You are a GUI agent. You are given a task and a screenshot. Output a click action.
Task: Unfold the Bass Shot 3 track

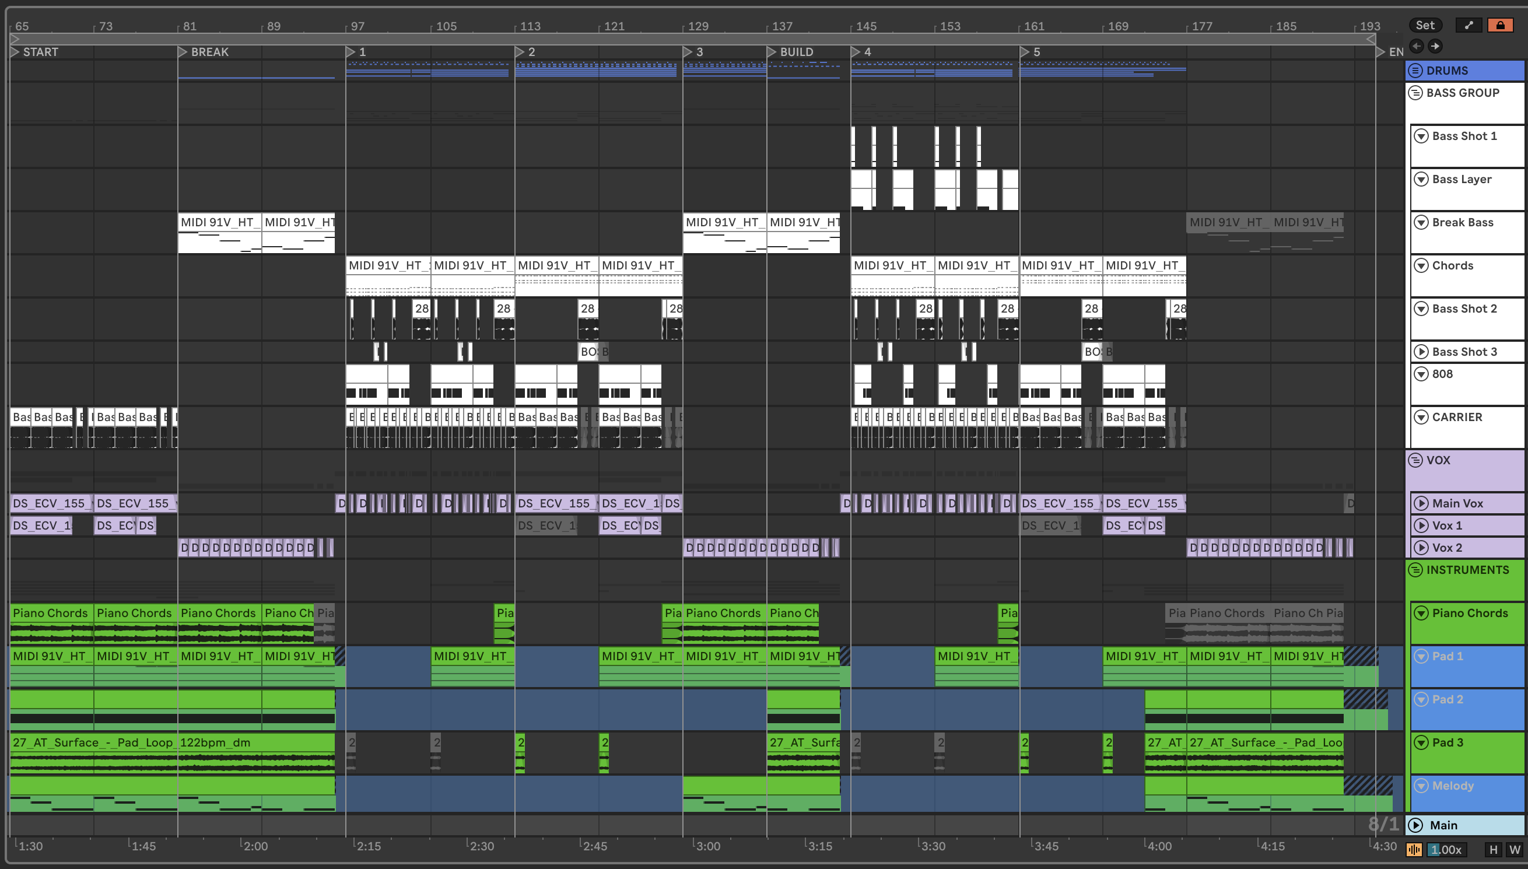tap(1421, 352)
